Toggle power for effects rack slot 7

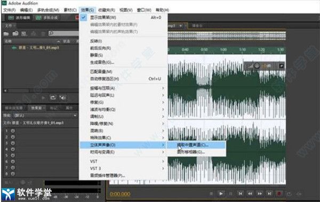13,167
